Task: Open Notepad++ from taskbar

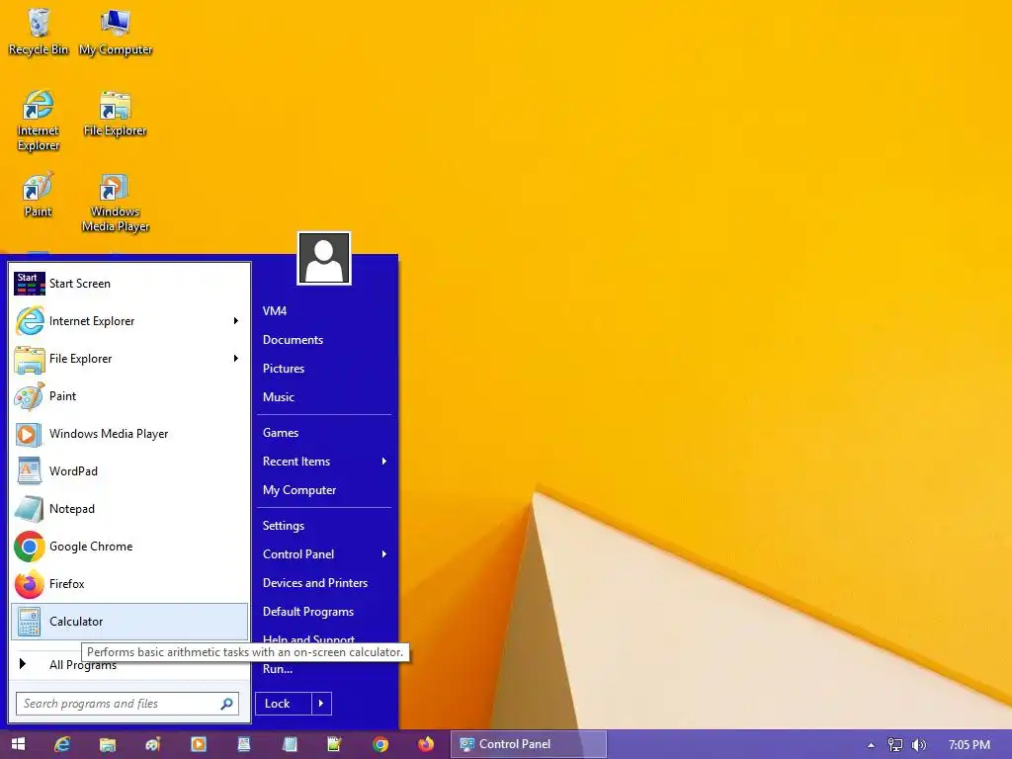Action: click(x=334, y=744)
